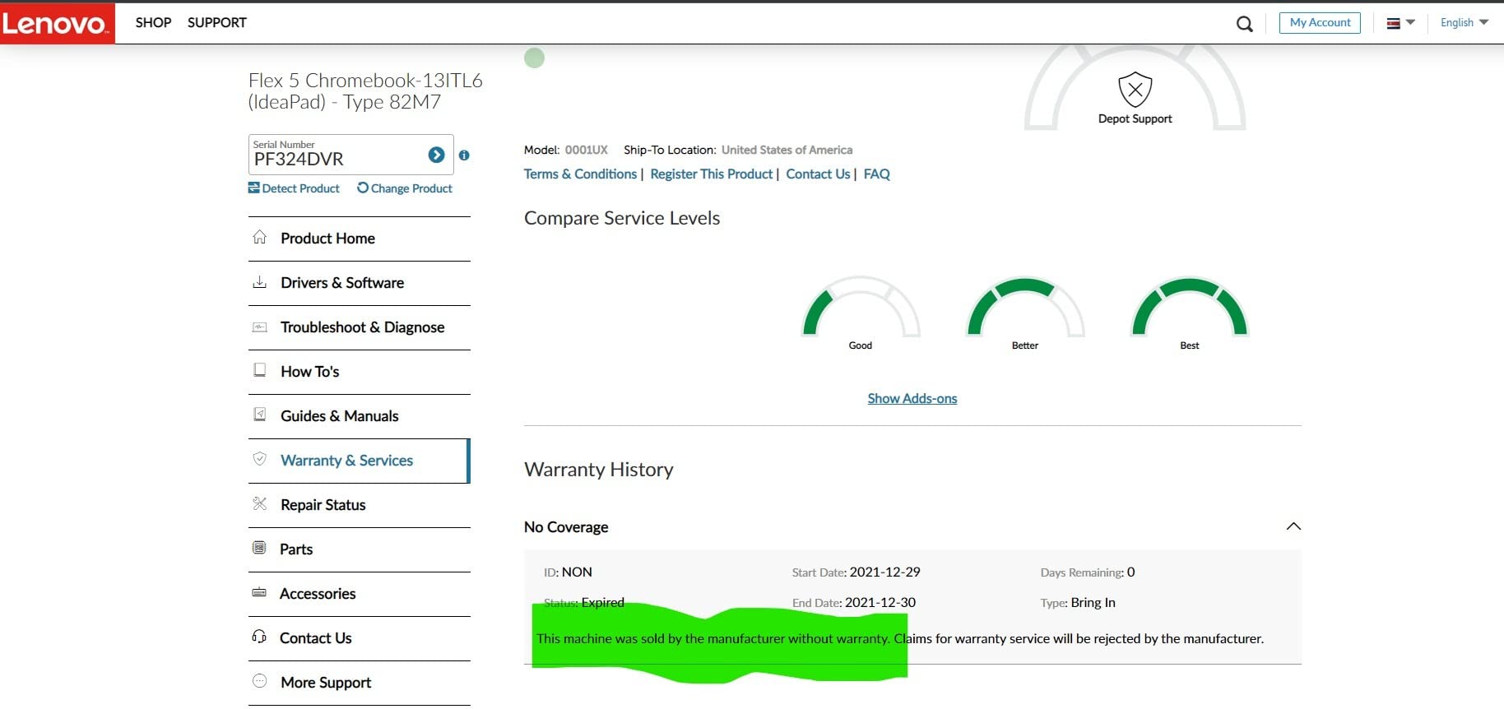The height and width of the screenshot is (709, 1504).
Task: Click Register This Product link
Action: (x=712, y=174)
